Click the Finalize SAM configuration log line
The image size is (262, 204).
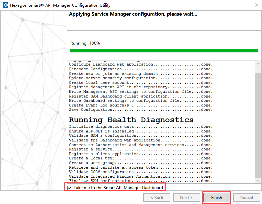(140, 181)
